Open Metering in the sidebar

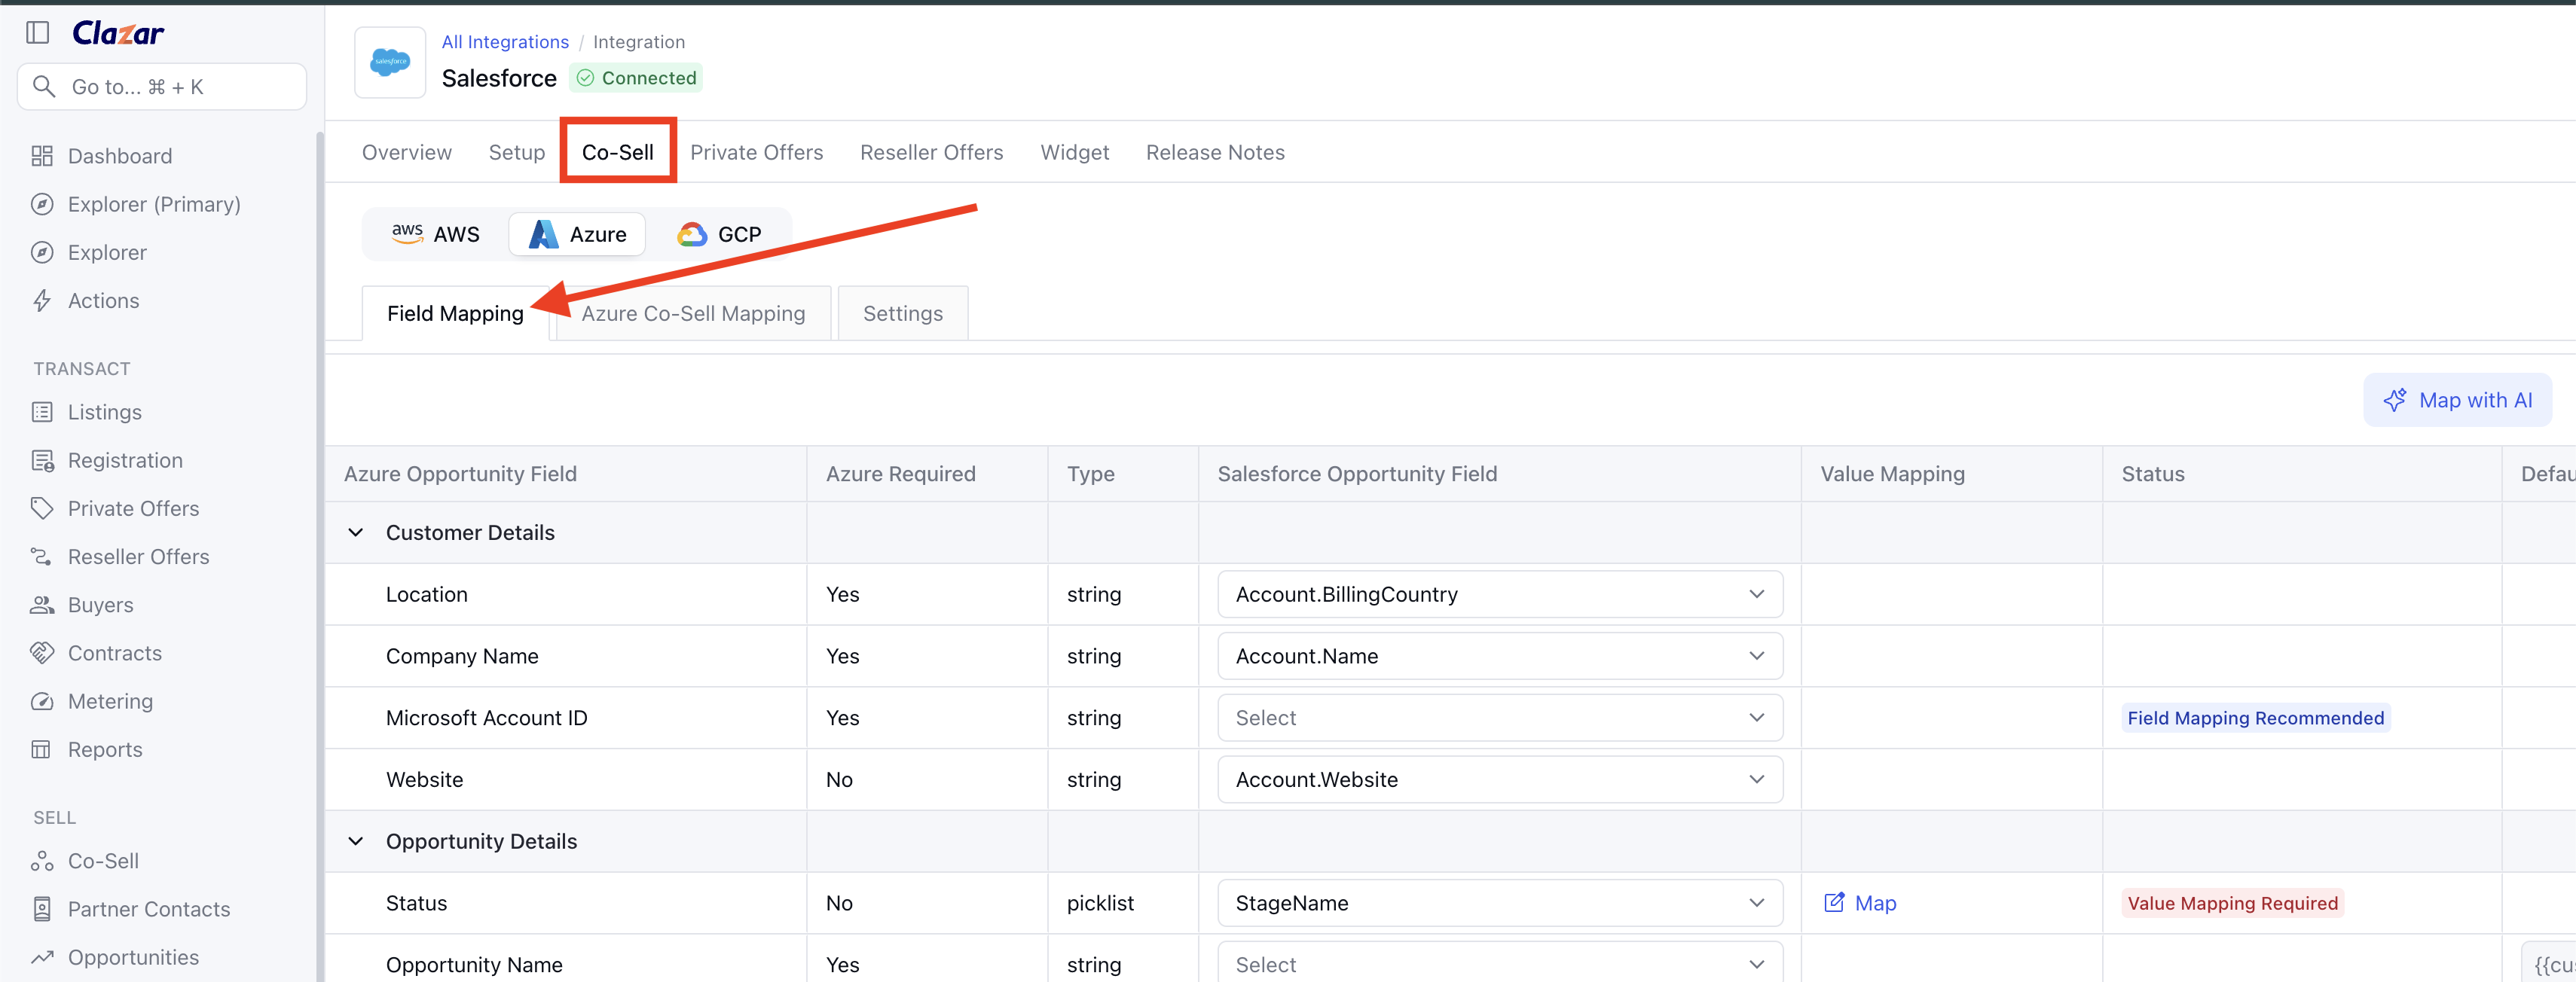(x=110, y=701)
